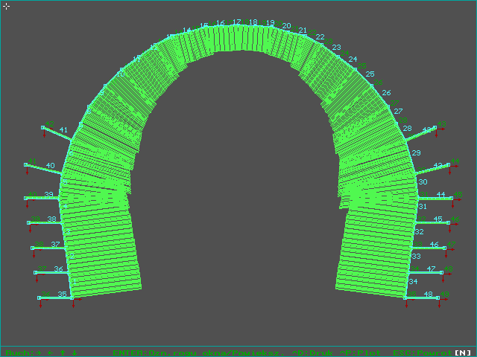Image resolution: width=477 pixels, height=357 pixels.
Task: Toggle the [N] indicator in the status bar
Action: 463,352
